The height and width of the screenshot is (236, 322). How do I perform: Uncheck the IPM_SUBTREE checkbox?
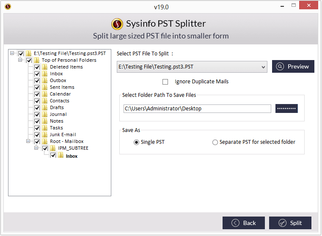[x=45, y=148]
